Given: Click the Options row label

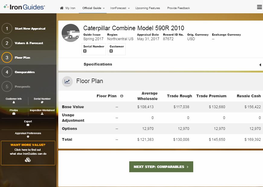Looking at the screenshot, I should pos(69,129).
